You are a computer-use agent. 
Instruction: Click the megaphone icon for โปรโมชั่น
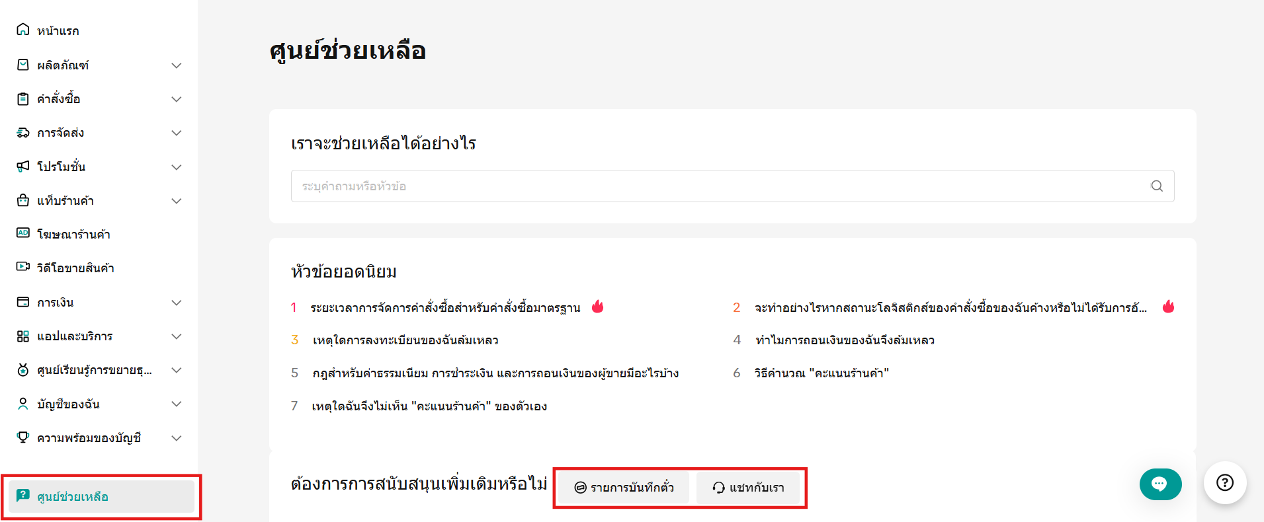pos(23,166)
